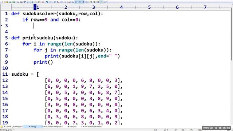Click the row '[6, 0, 0, 1, 9, 7, 2, 5, 0],'
This screenshot has height=131, width=233.
[84, 86]
